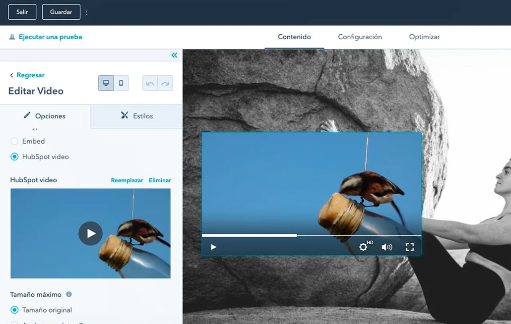Collapse the sidebar with double chevron icon
The width and height of the screenshot is (511, 324).
point(174,55)
